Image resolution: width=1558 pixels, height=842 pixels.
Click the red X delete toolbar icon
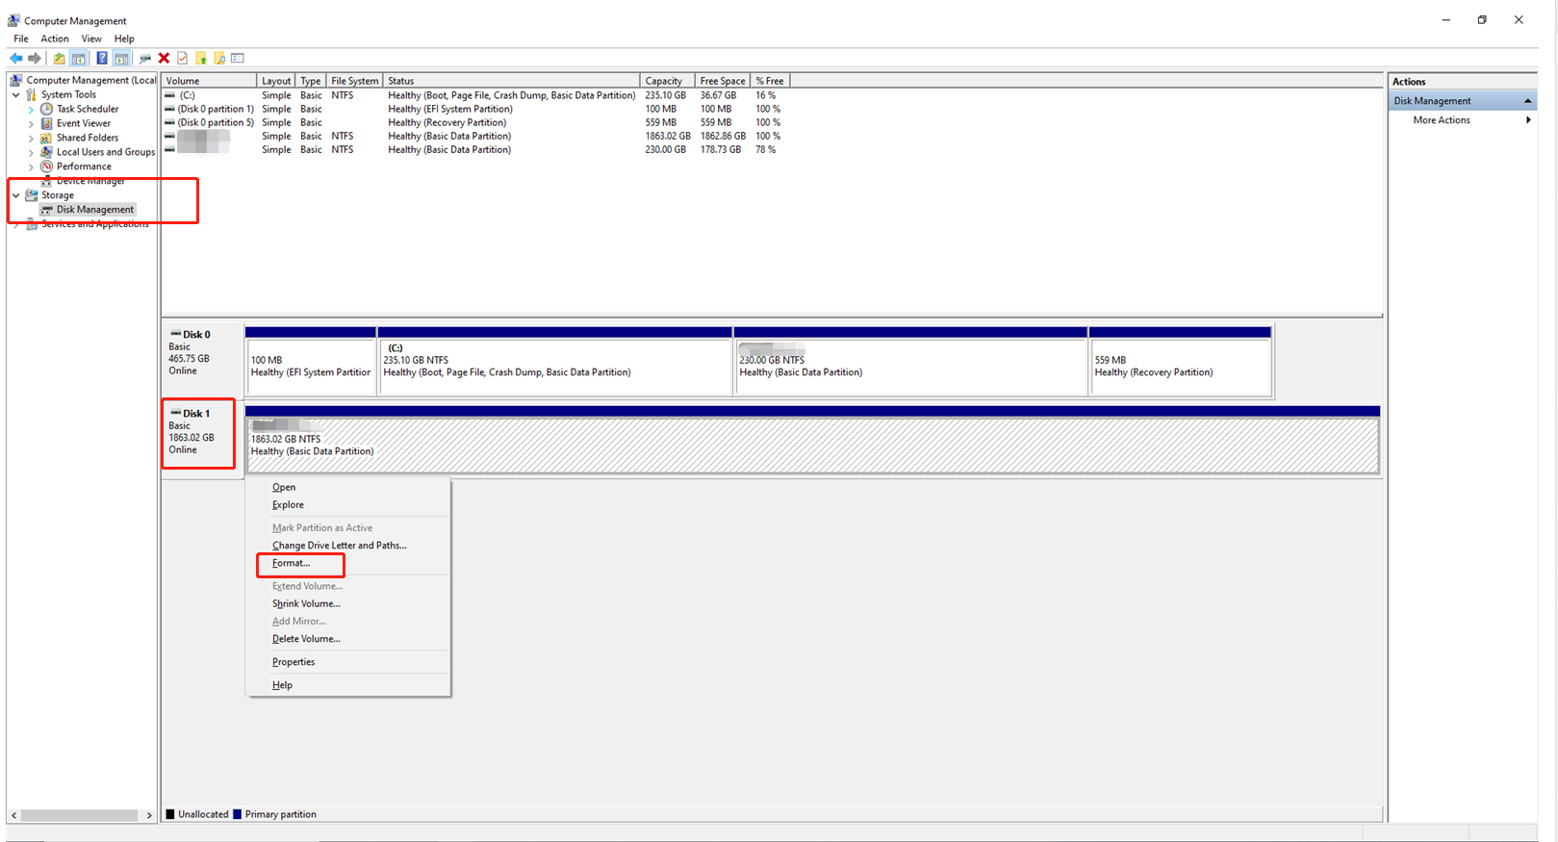[x=165, y=59]
